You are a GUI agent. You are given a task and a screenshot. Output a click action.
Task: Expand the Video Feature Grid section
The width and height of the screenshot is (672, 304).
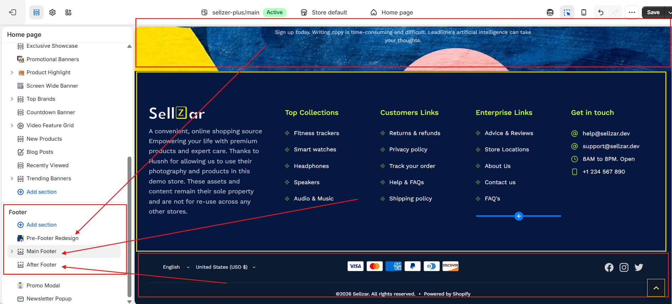point(12,125)
